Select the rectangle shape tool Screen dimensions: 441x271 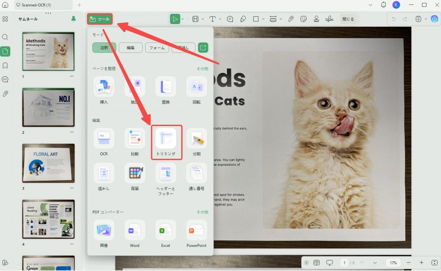(x=256, y=19)
